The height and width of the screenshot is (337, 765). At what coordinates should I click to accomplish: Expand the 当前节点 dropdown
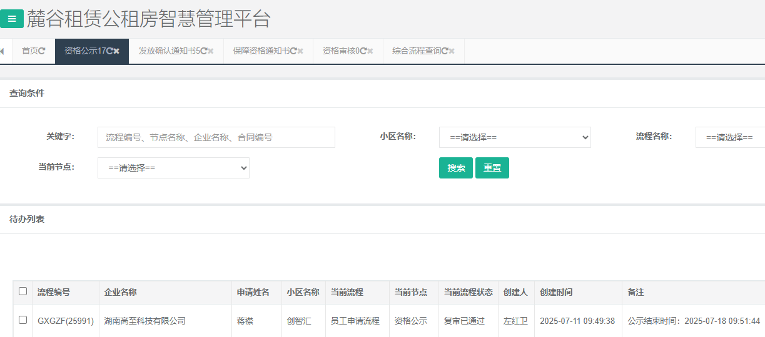coord(173,168)
